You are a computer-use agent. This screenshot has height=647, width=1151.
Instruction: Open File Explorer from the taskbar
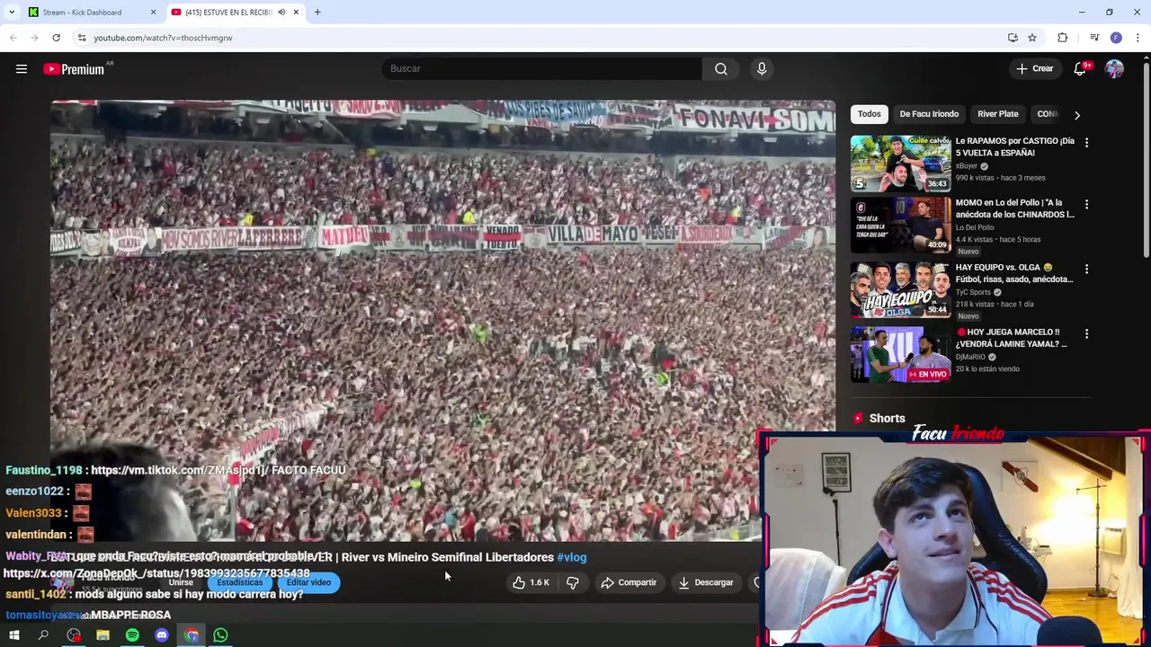tap(103, 636)
